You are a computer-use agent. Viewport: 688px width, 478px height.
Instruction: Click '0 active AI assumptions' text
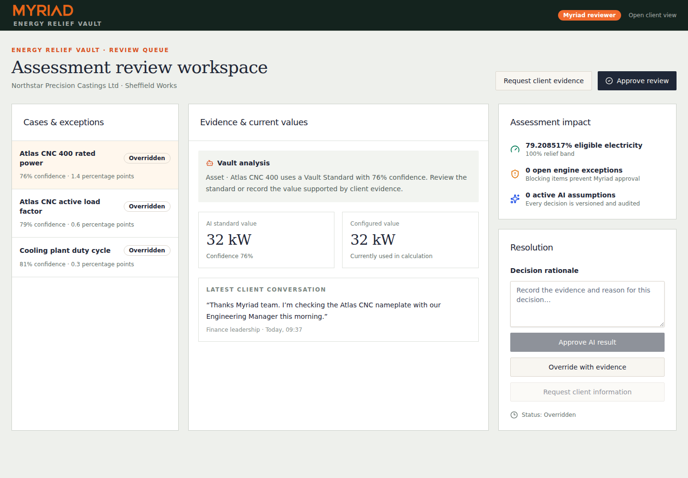click(x=570, y=195)
